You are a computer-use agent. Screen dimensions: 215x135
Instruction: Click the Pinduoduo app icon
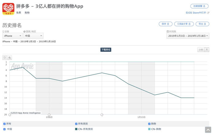point(8,9)
